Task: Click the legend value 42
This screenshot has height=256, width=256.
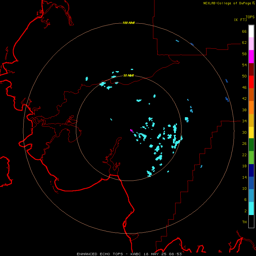Action: (244, 99)
